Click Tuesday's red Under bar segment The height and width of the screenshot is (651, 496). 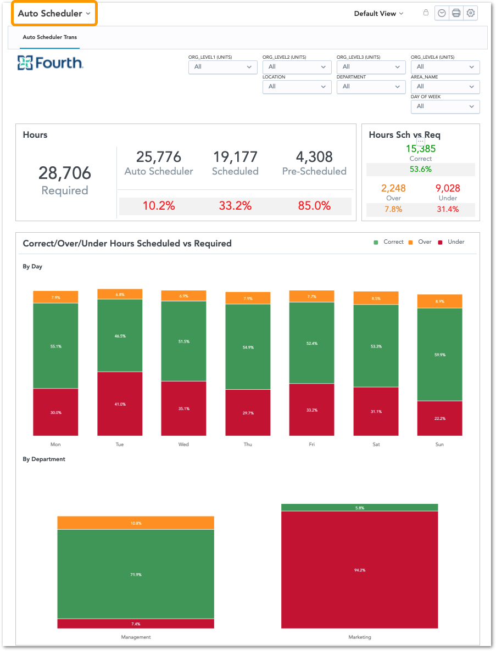point(120,403)
